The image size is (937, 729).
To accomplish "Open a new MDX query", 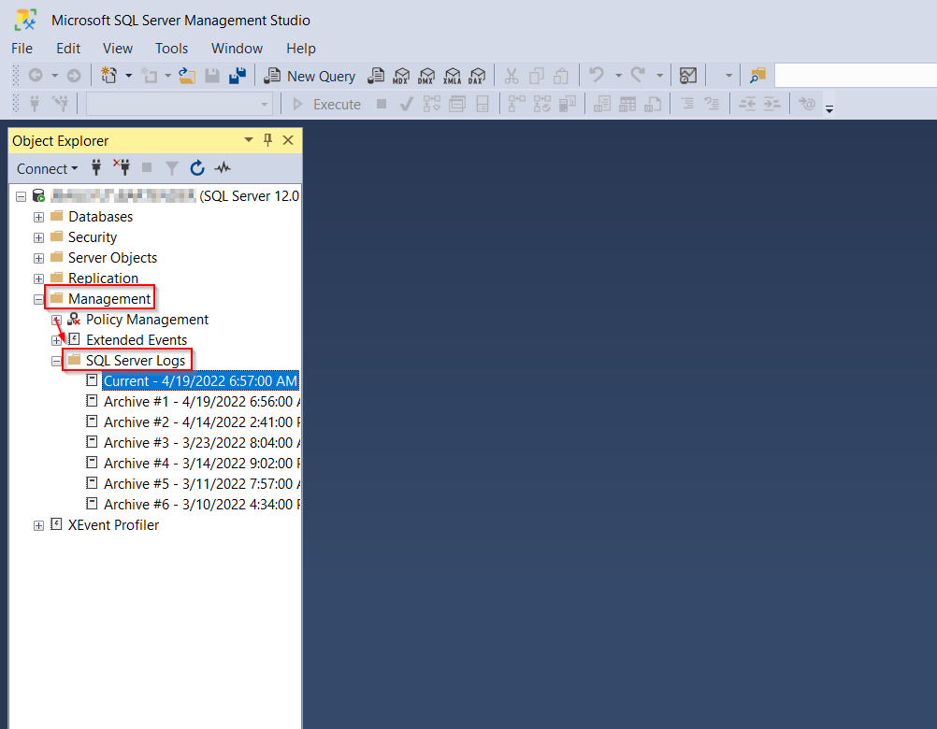I will 401,76.
